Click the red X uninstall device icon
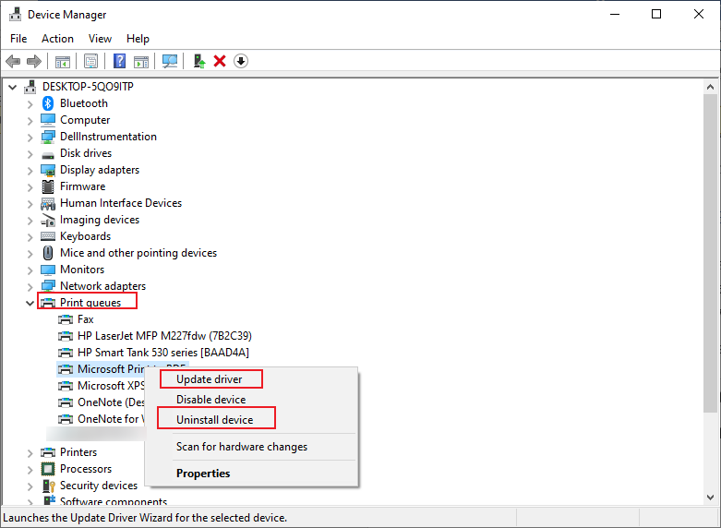721x528 pixels. 220,61
